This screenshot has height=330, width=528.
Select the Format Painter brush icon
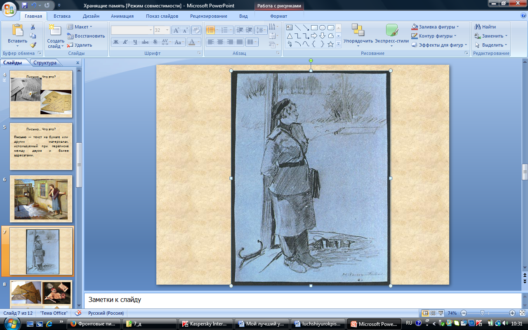33,45
